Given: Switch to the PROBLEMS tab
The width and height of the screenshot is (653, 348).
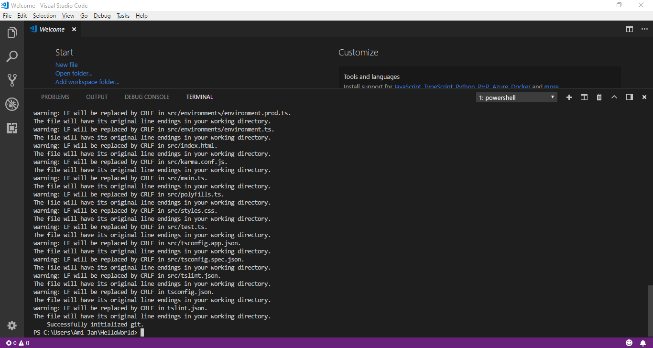Looking at the screenshot, I should point(55,97).
